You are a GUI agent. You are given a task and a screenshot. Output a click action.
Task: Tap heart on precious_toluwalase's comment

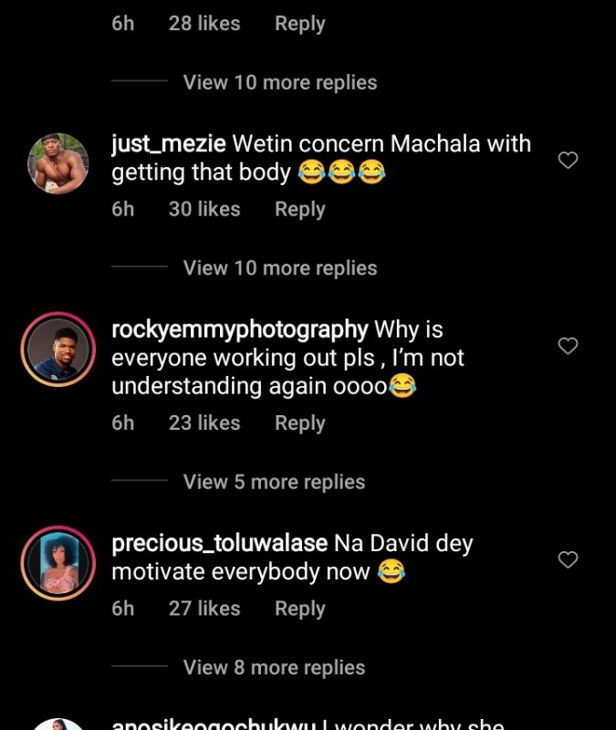tap(568, 559)
